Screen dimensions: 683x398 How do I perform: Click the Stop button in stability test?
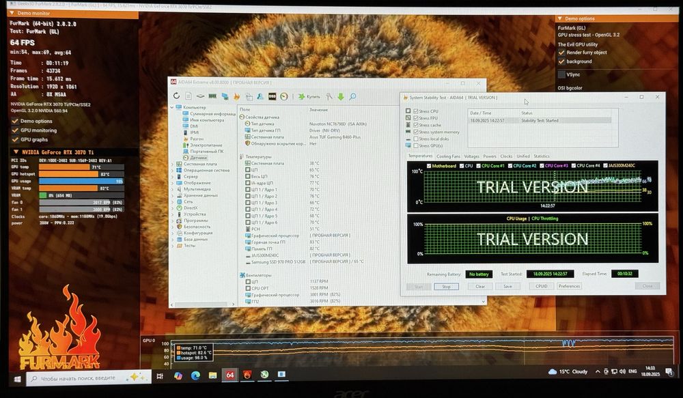[447, 287]
